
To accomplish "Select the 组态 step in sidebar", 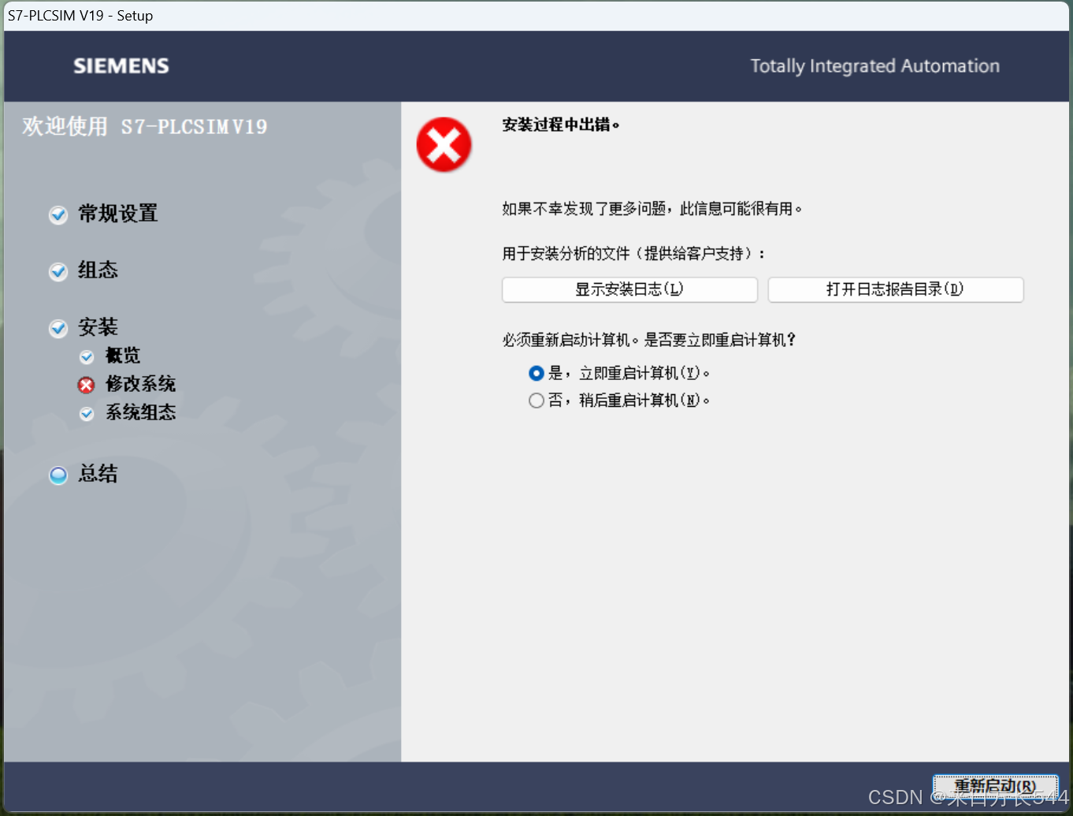I will [98, 270].
